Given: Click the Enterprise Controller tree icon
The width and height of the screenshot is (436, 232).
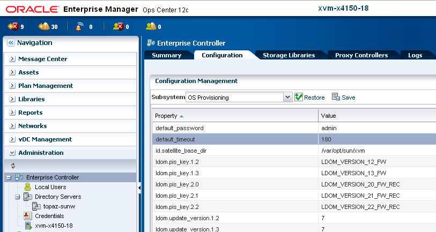Looking at the screenshot, I should click(x=19, y=177).
